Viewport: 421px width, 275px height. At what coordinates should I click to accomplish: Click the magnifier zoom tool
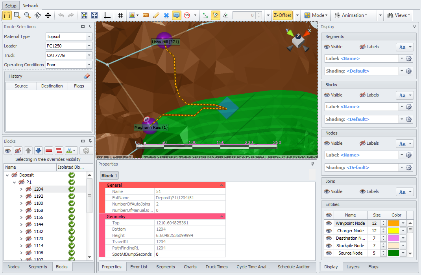tap(27, 15)
